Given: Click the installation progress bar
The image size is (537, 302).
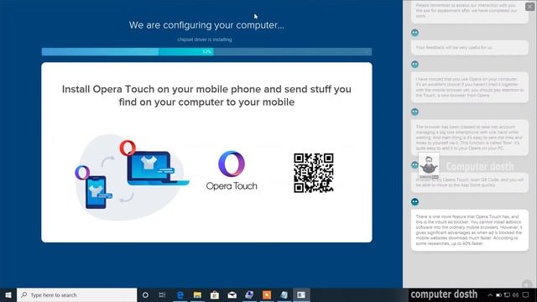Looking at the screenshot, I should click(206, 52).
